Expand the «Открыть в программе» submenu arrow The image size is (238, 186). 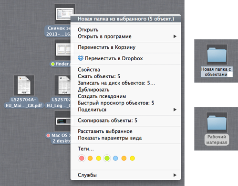175,37
